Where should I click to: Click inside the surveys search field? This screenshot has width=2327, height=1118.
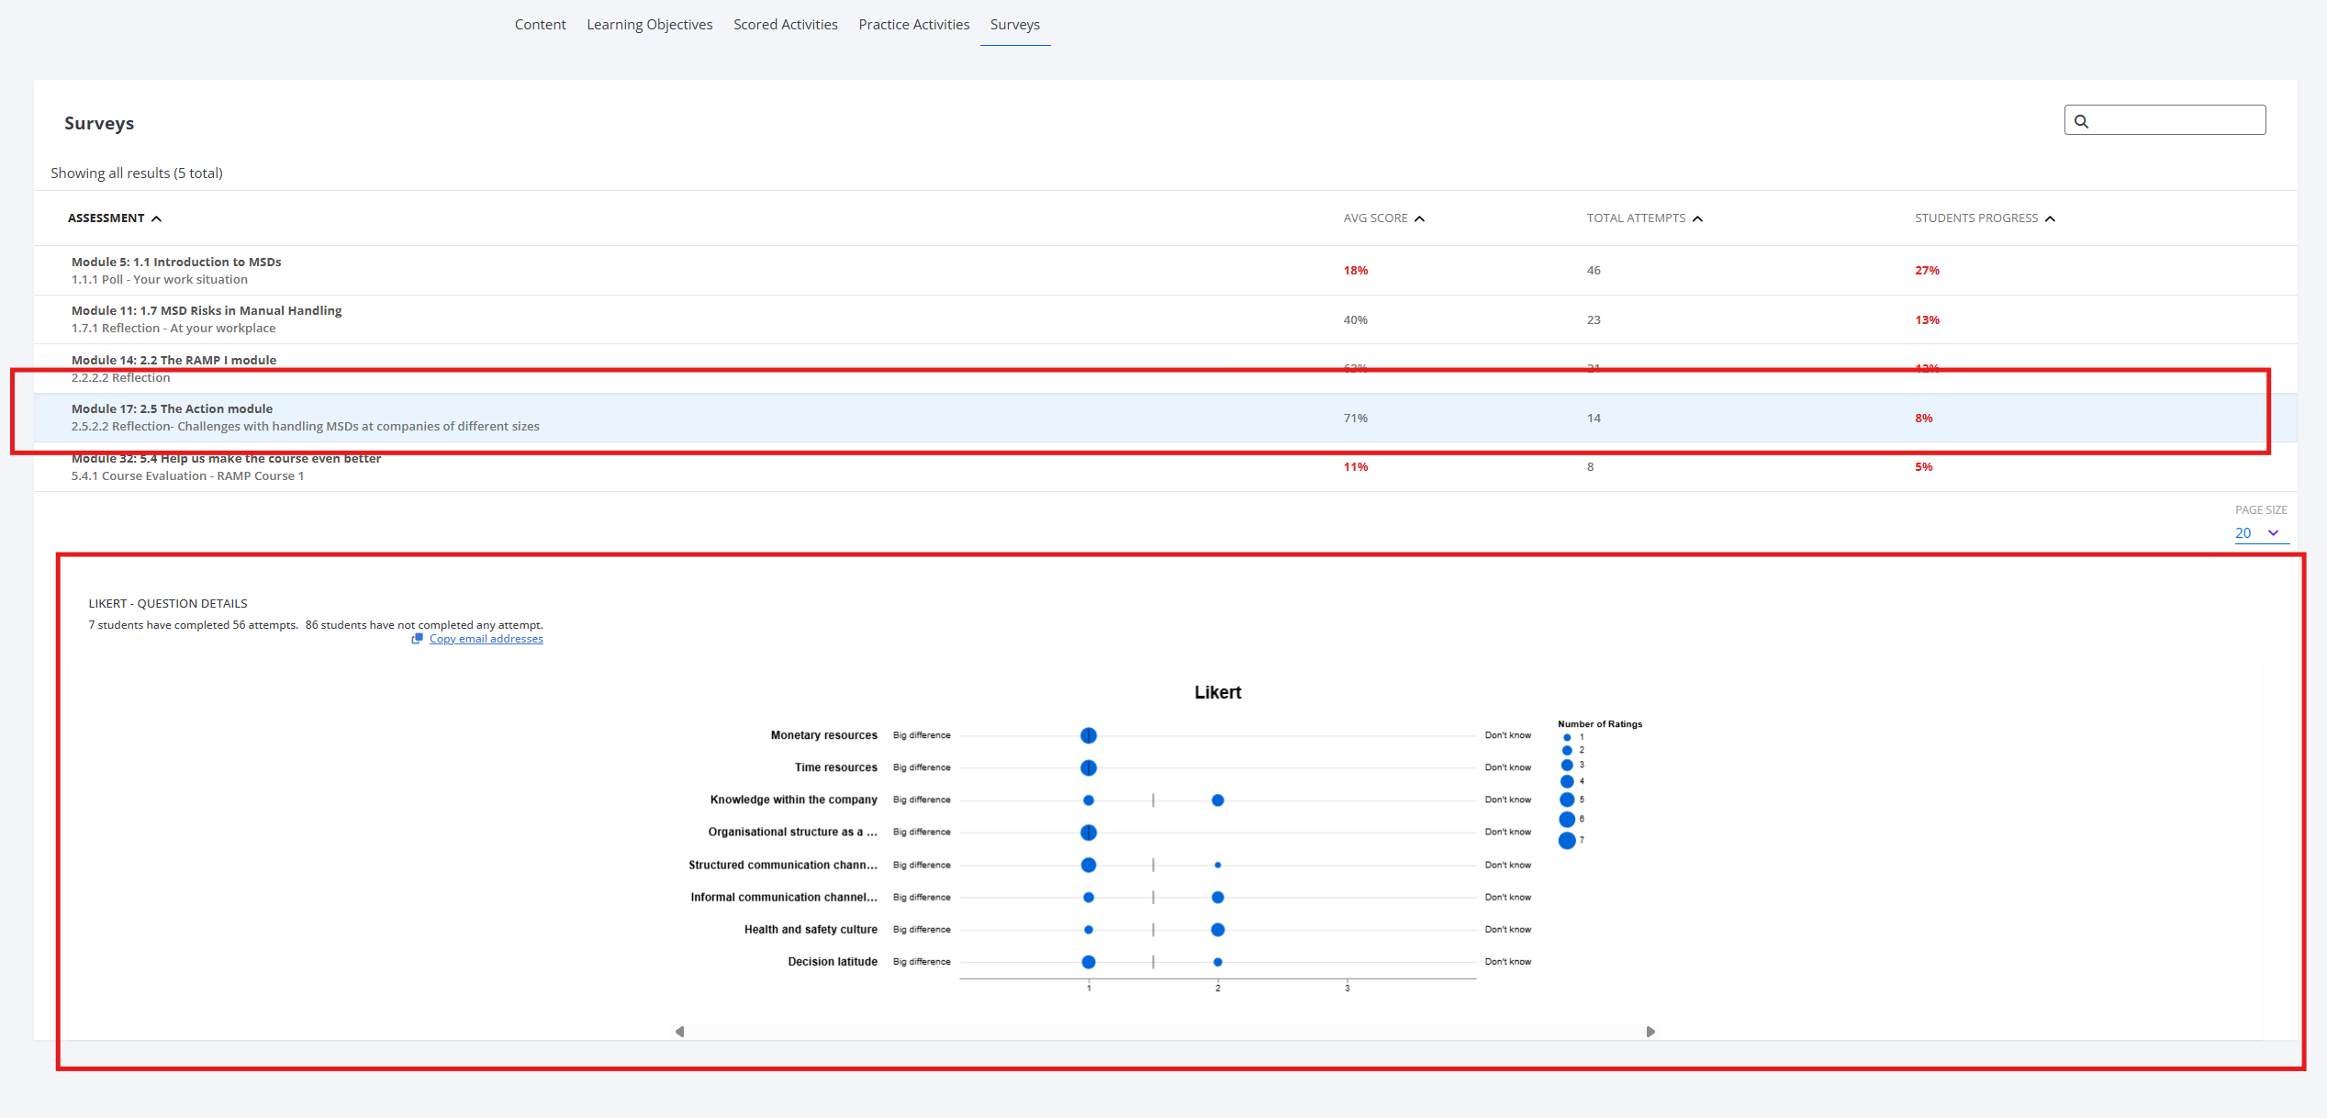2176,120
